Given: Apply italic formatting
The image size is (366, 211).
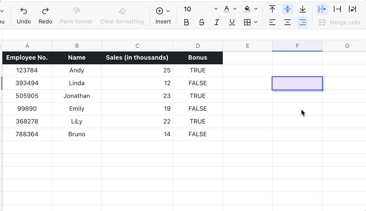Looking at the screenshot, I should click(217, 22).
